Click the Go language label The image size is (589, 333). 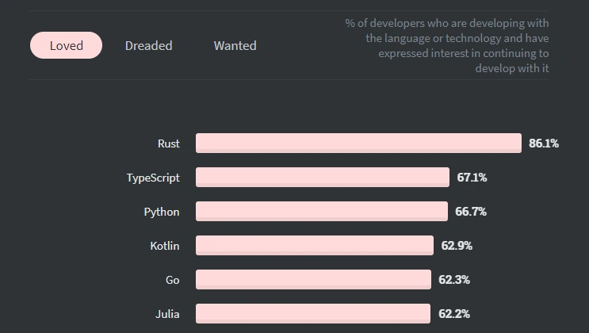pyautogui.click(x=173, y=280)
